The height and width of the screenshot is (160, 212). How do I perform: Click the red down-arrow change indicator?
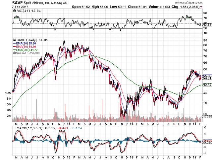(x=201, y=7)
